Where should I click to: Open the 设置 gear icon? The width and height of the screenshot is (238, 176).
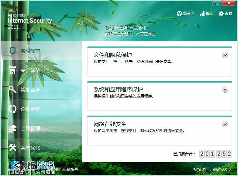221,14
